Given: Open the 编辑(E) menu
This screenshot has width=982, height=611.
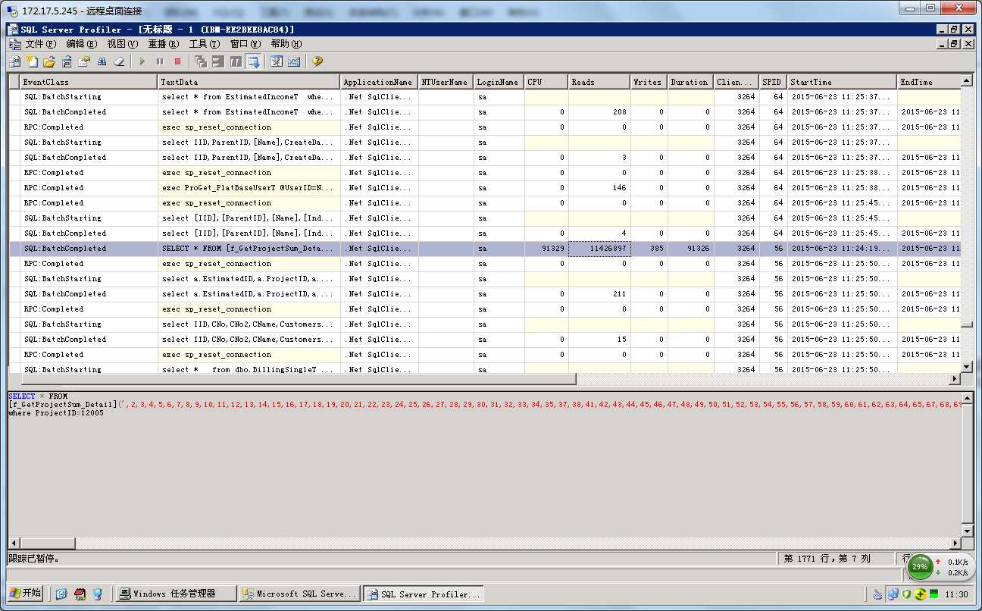Looking at the screenshot, I should pos(82,44).
